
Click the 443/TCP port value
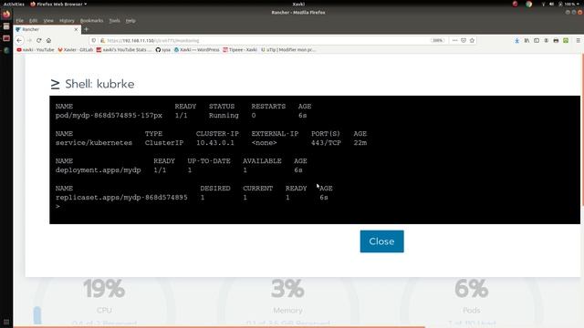coord(326,143)
